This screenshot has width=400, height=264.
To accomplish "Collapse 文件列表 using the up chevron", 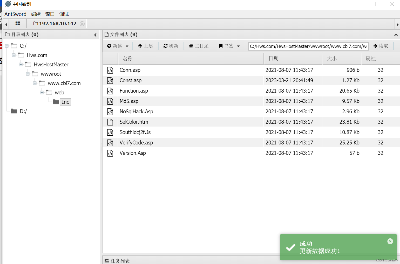I will tap(396, 35).
